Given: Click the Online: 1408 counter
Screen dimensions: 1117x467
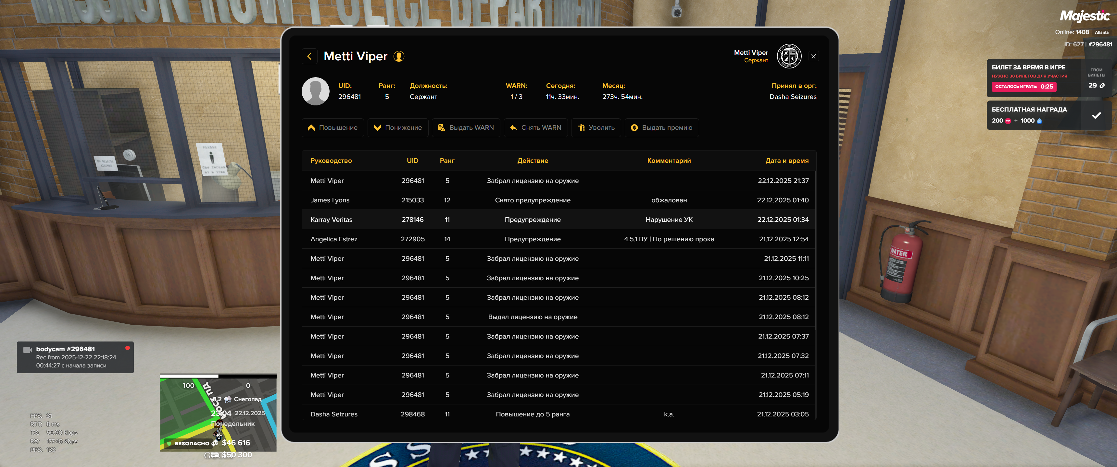Looking at the screenshot, I should pyautogui.click(x=1072, y=32).
